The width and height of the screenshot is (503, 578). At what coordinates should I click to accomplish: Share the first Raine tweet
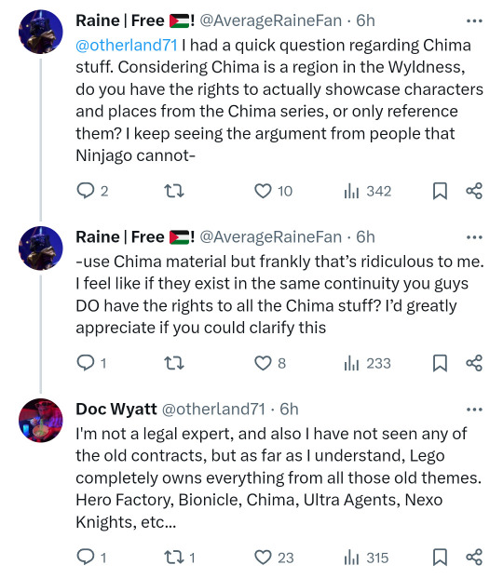(474, 191)
